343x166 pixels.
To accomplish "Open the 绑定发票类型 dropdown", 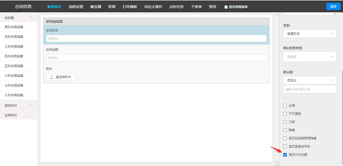I will click(x=310, y=57).
